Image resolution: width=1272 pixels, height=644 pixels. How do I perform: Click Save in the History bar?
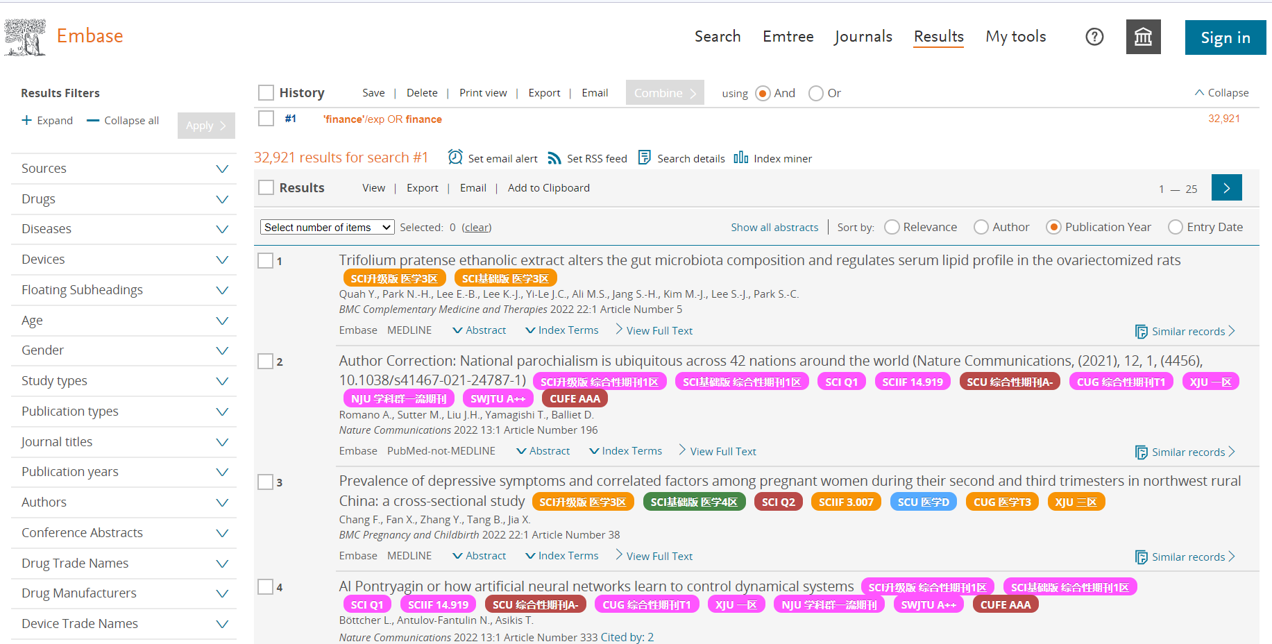click(373, 93)
